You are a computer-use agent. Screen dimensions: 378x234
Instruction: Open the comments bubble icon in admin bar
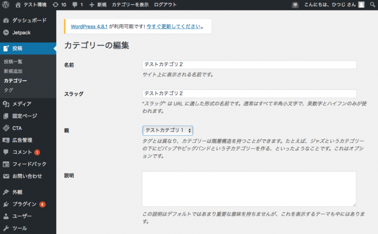coord(75,5)
